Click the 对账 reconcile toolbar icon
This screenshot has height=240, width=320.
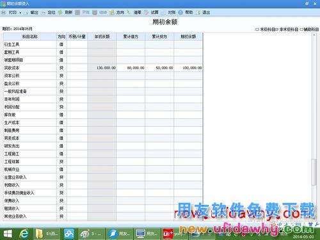click(x=164, y=13)
